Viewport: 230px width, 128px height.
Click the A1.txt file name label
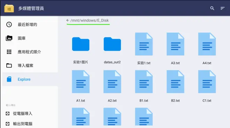click(x=80, y=101)
